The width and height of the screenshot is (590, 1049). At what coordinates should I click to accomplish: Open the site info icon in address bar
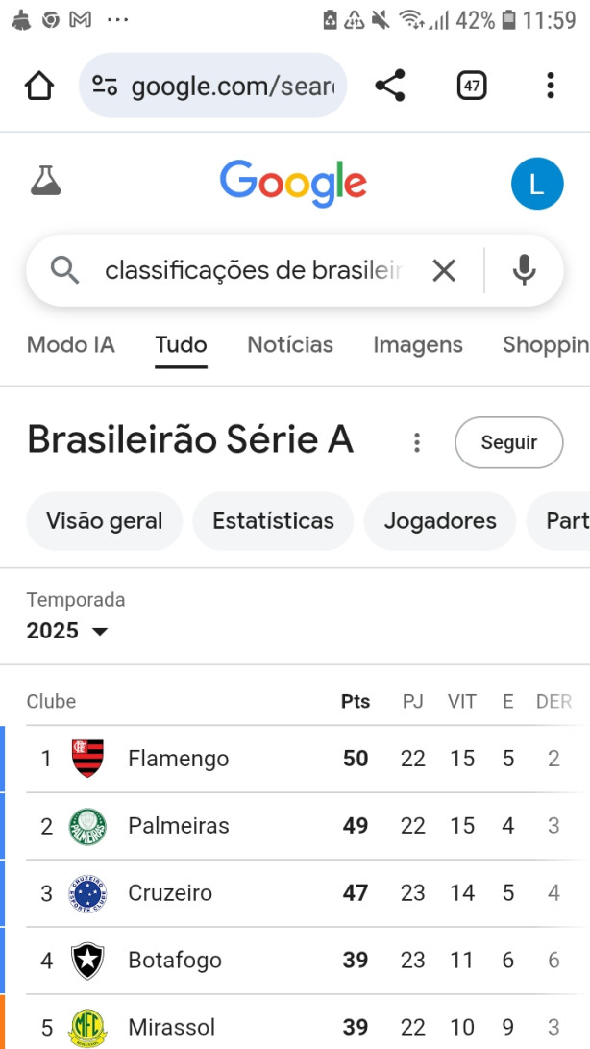[x=105, y=86]
